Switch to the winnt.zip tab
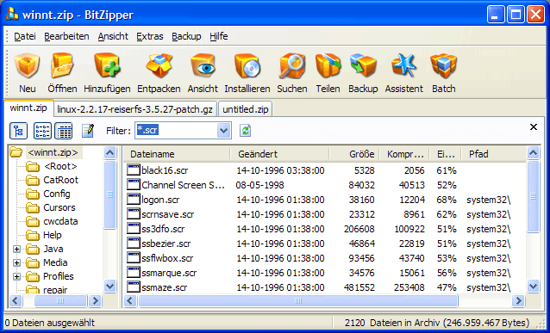This screenshot has height=333, width=550. coord(28,108)
